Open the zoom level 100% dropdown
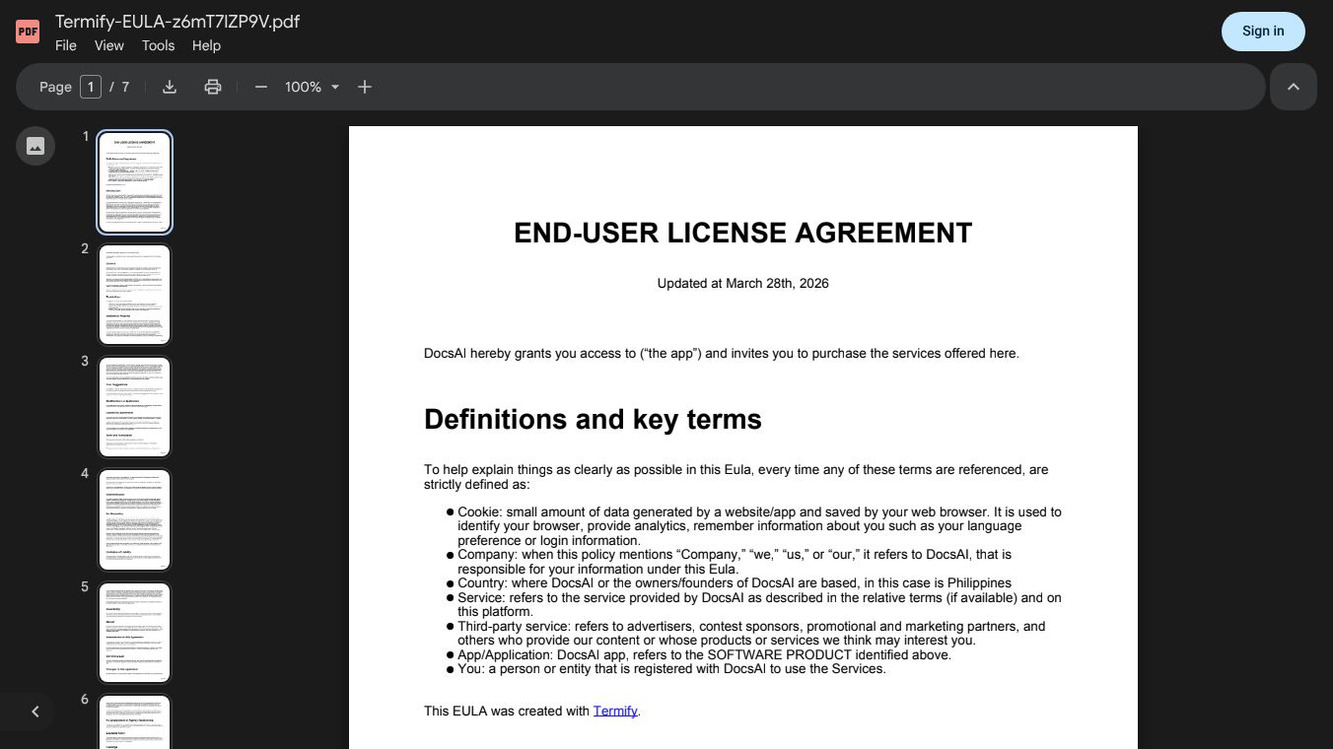This screenshot has width=1333, height=749. (313, 87)
